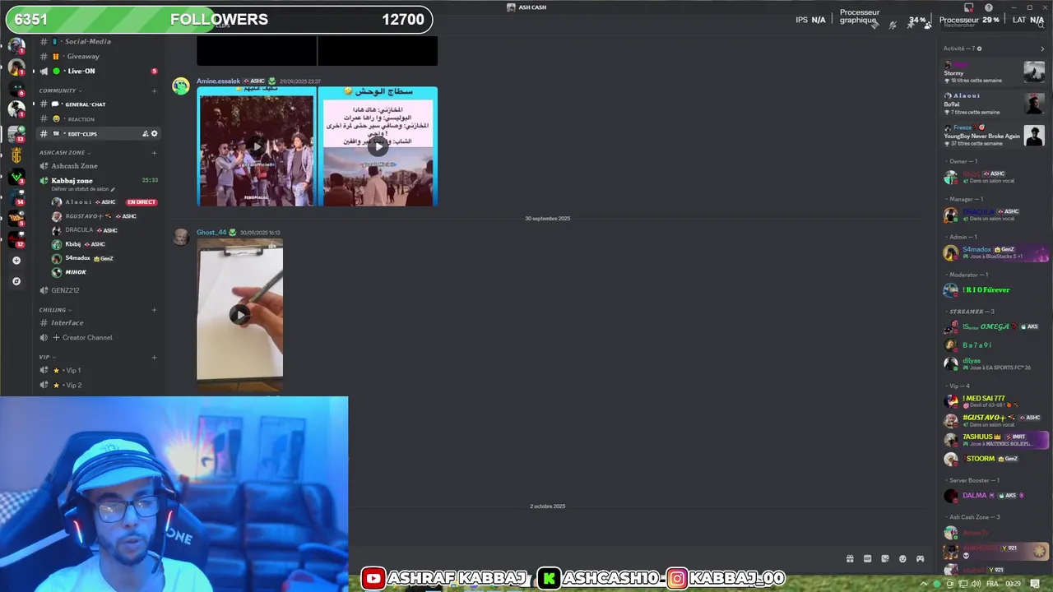
Task: Select member DRACULA in Manager list
Action: pyautogui.click(x=994, y=215)
